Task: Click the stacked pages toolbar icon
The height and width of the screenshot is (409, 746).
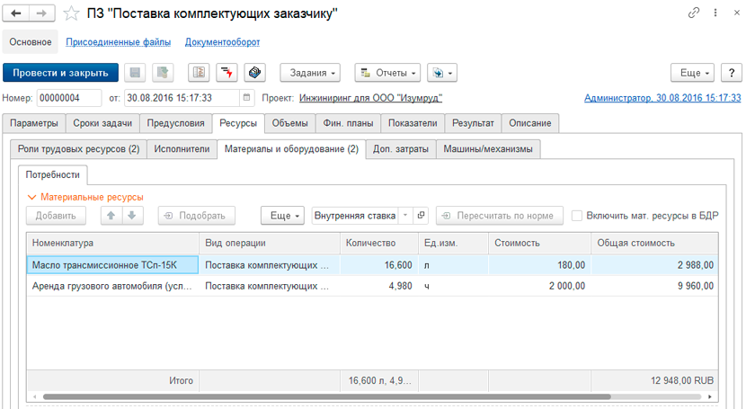Action: point(255,73)
